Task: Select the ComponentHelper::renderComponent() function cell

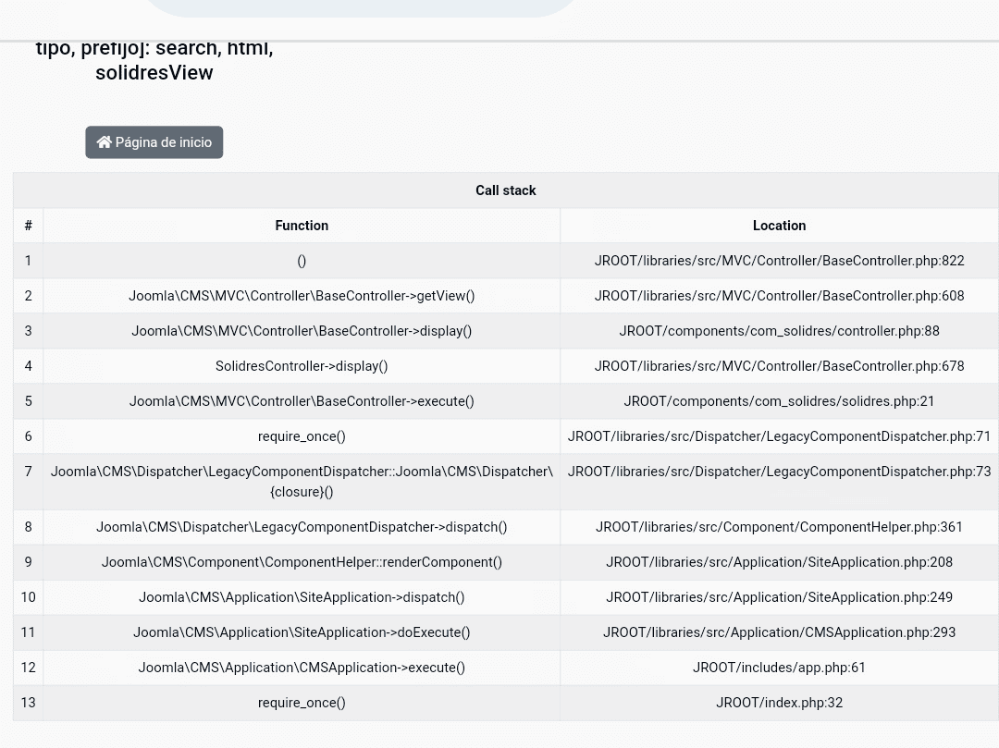Action: tap(302, 562)
